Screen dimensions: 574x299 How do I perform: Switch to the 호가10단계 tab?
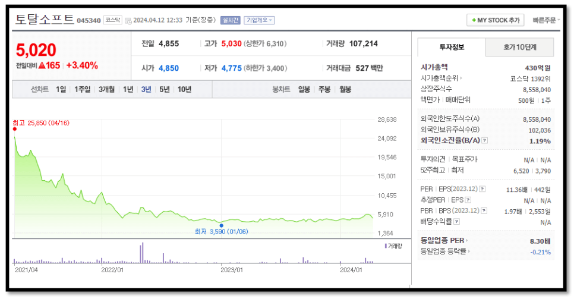click(520, 47)
